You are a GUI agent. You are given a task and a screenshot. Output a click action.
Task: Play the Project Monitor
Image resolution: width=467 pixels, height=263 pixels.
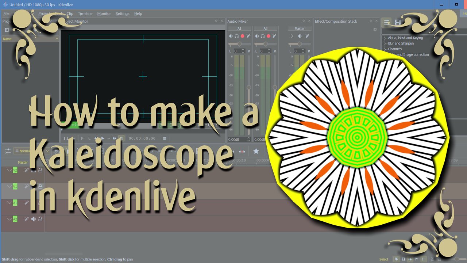(103, 138)
